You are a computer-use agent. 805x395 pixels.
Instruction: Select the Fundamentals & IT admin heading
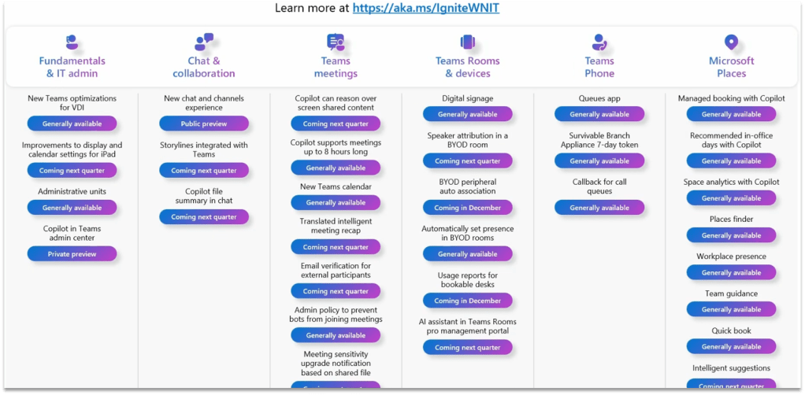click(x=72, y=67)
